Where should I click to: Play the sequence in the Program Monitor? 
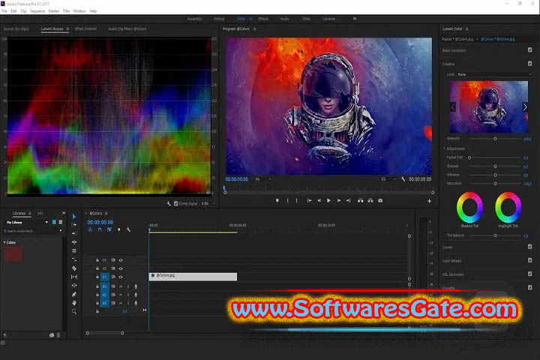[329, 200]
